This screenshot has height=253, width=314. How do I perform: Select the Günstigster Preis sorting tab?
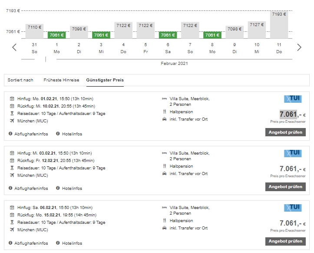point(105,80)
